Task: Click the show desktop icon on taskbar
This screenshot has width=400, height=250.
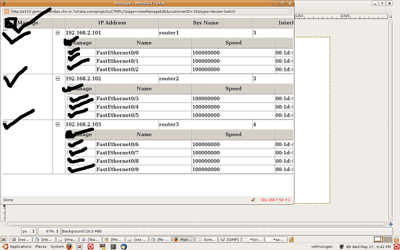Action: point(3,240)
